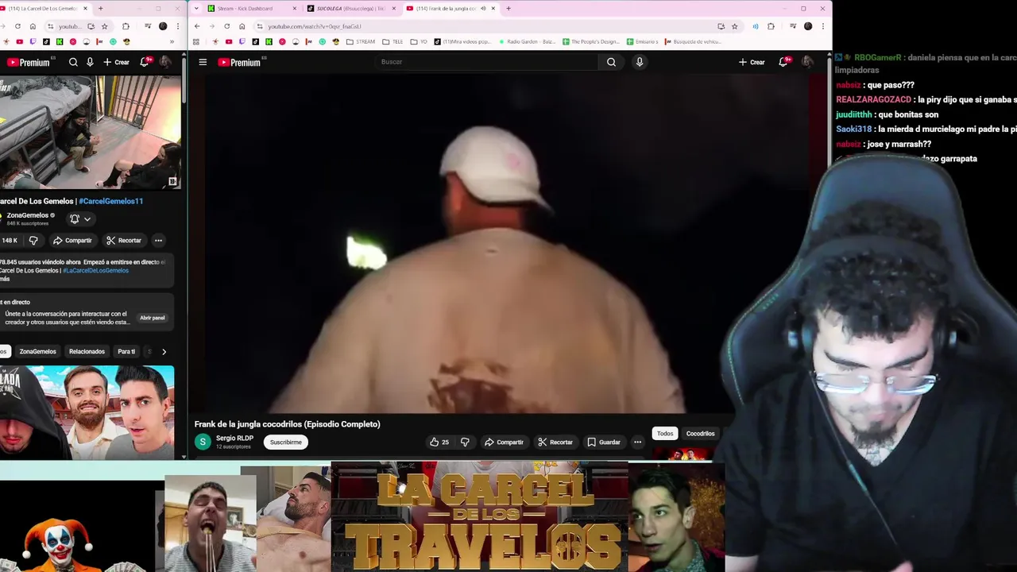Click the Buscar search field

click(486, 62)
